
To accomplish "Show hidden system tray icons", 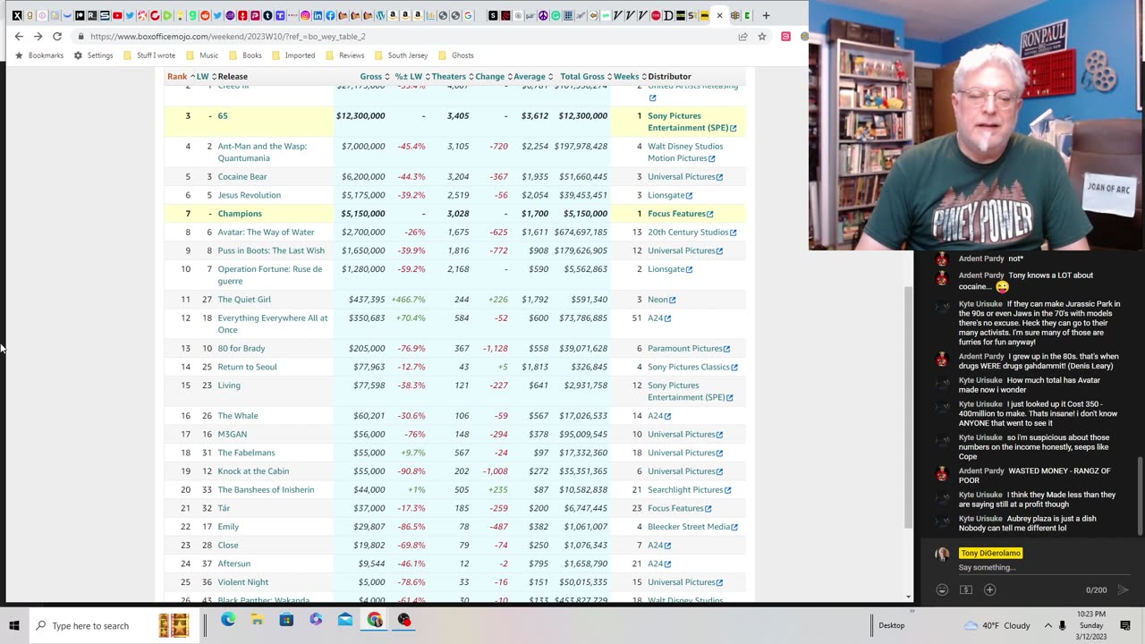I will tap(1047, 625).
